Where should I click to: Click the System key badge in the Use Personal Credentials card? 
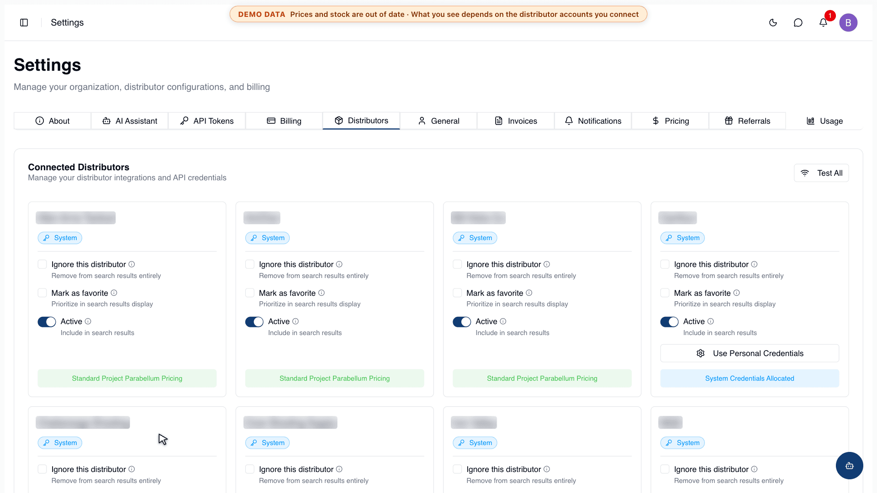pyautogui.click(x=682, y=238)
